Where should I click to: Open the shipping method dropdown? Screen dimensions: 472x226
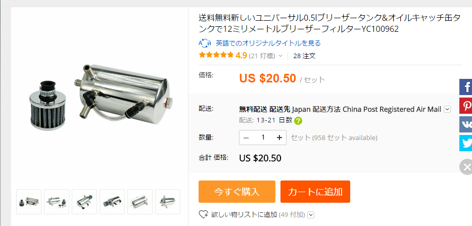[x=447, y=109]
